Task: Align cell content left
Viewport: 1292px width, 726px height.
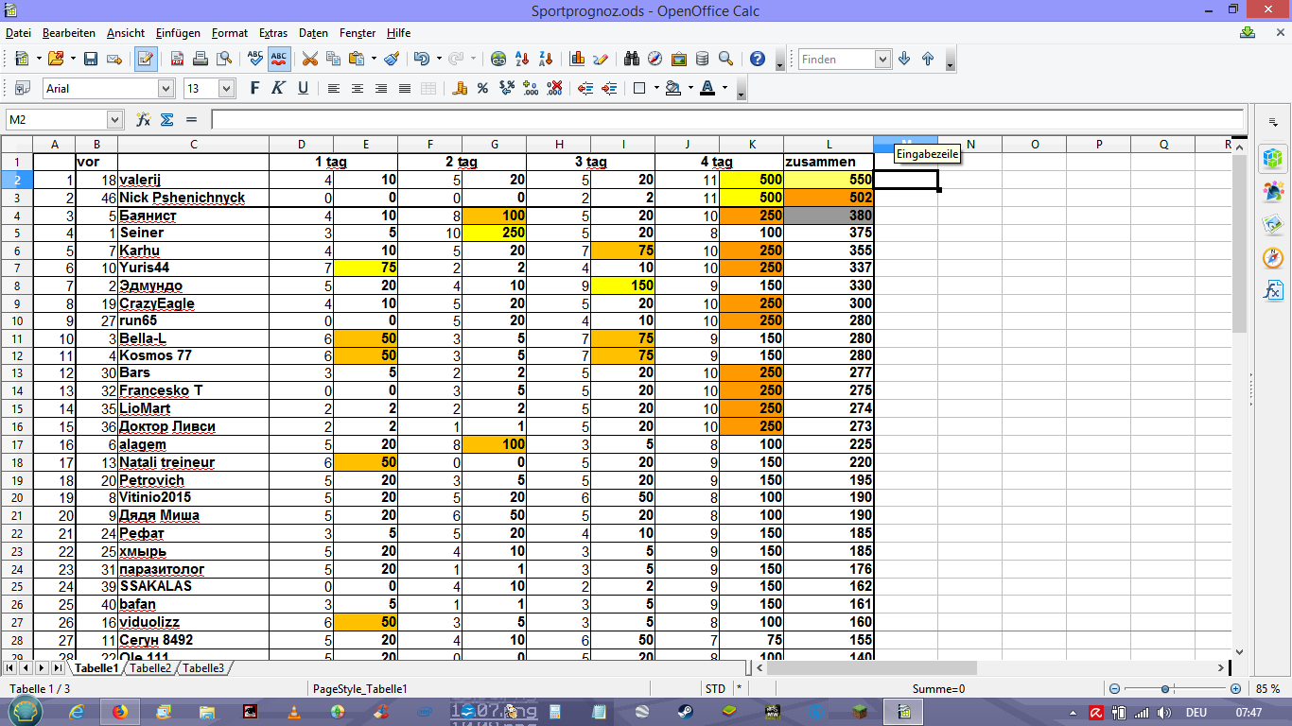Action: pyautogui.click(x=334, y=88)
